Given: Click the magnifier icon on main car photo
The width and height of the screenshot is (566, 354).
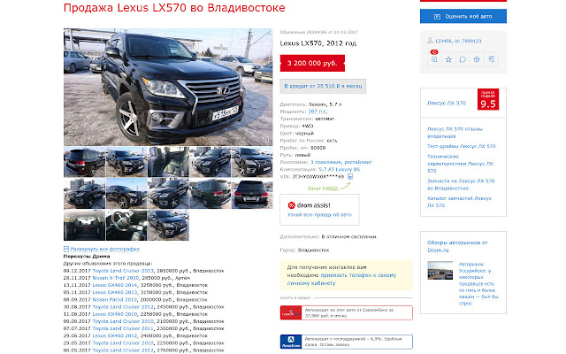Looking at the screenshot, I should (265, 139).
